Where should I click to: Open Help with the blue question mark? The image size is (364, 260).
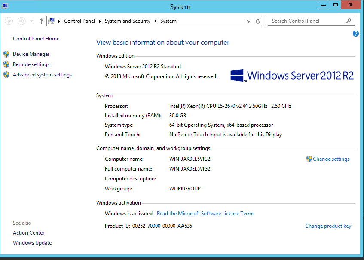(356, 34)
